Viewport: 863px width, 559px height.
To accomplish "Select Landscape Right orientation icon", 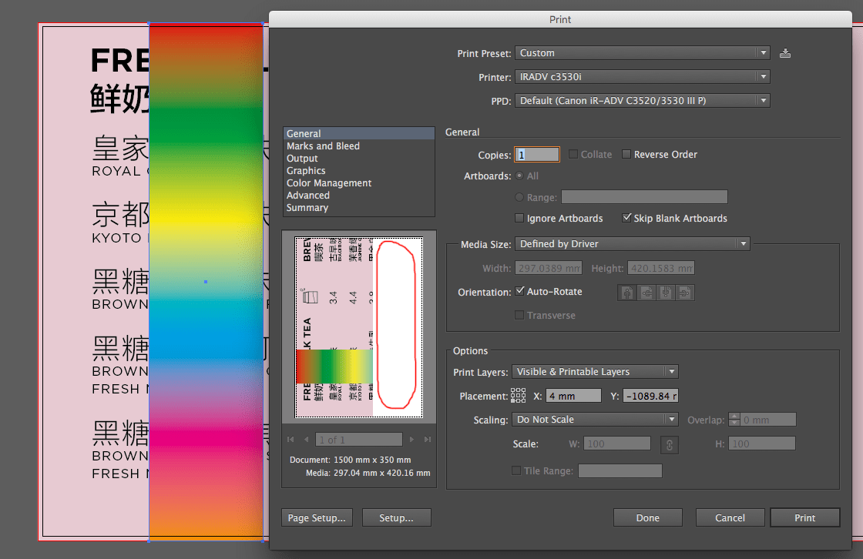I will [x=685, y=293].
